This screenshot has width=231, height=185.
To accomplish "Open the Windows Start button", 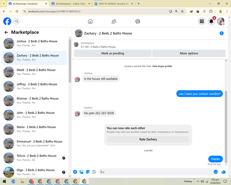I will point(4,181).
